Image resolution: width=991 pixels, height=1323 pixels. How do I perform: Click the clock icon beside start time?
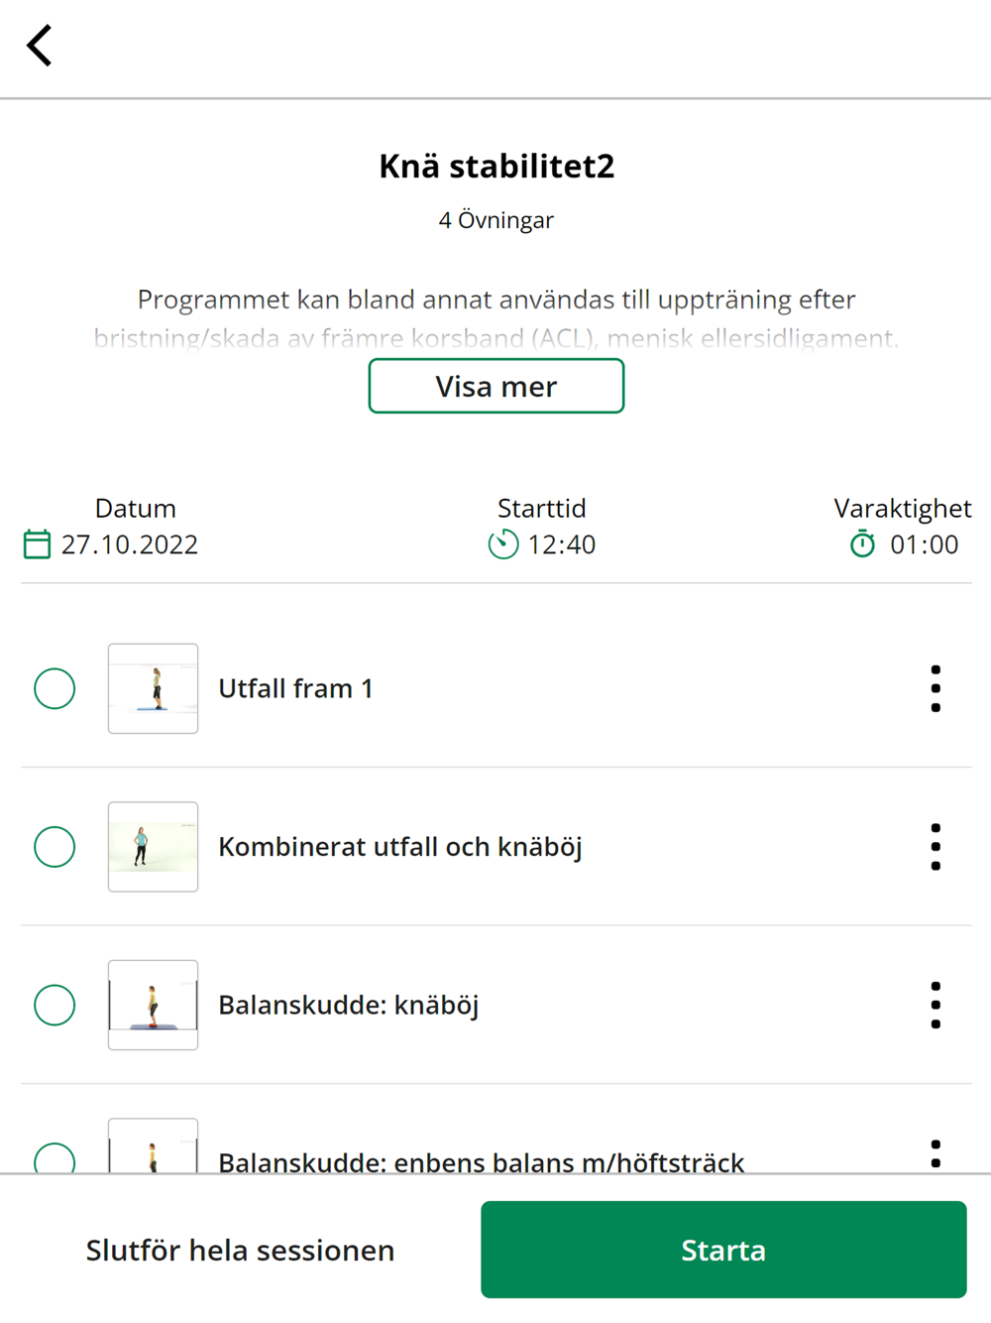[x=503, y=544]
